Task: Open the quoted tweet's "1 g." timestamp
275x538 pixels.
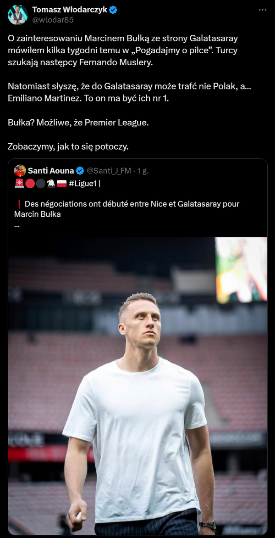Action: 143,171
